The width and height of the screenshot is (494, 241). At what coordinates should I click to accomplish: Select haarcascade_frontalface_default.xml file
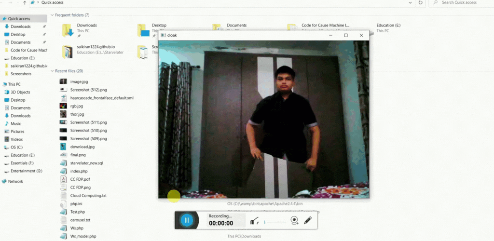tap(101, 98)
